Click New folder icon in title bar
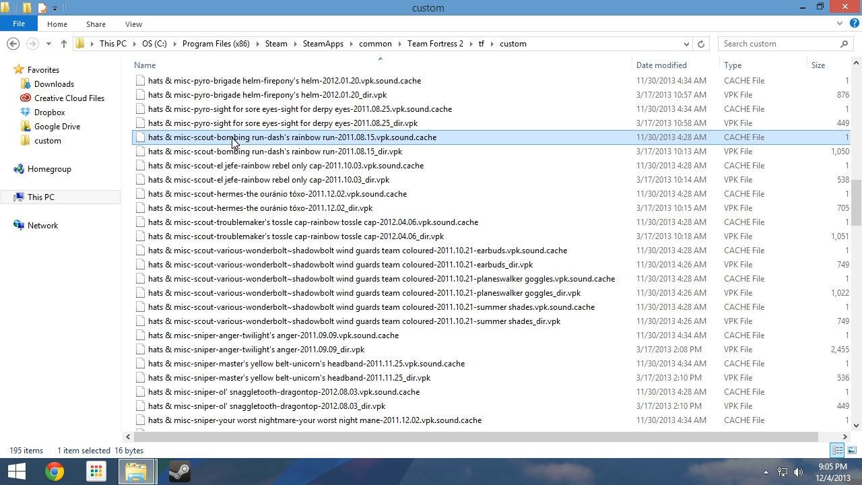The image size is (862, 485). [27, 8]
